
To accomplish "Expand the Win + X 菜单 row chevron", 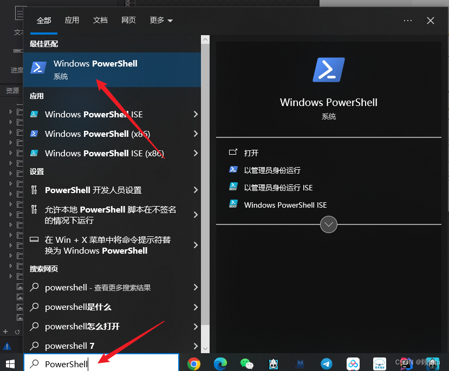I will coord(196,245).
